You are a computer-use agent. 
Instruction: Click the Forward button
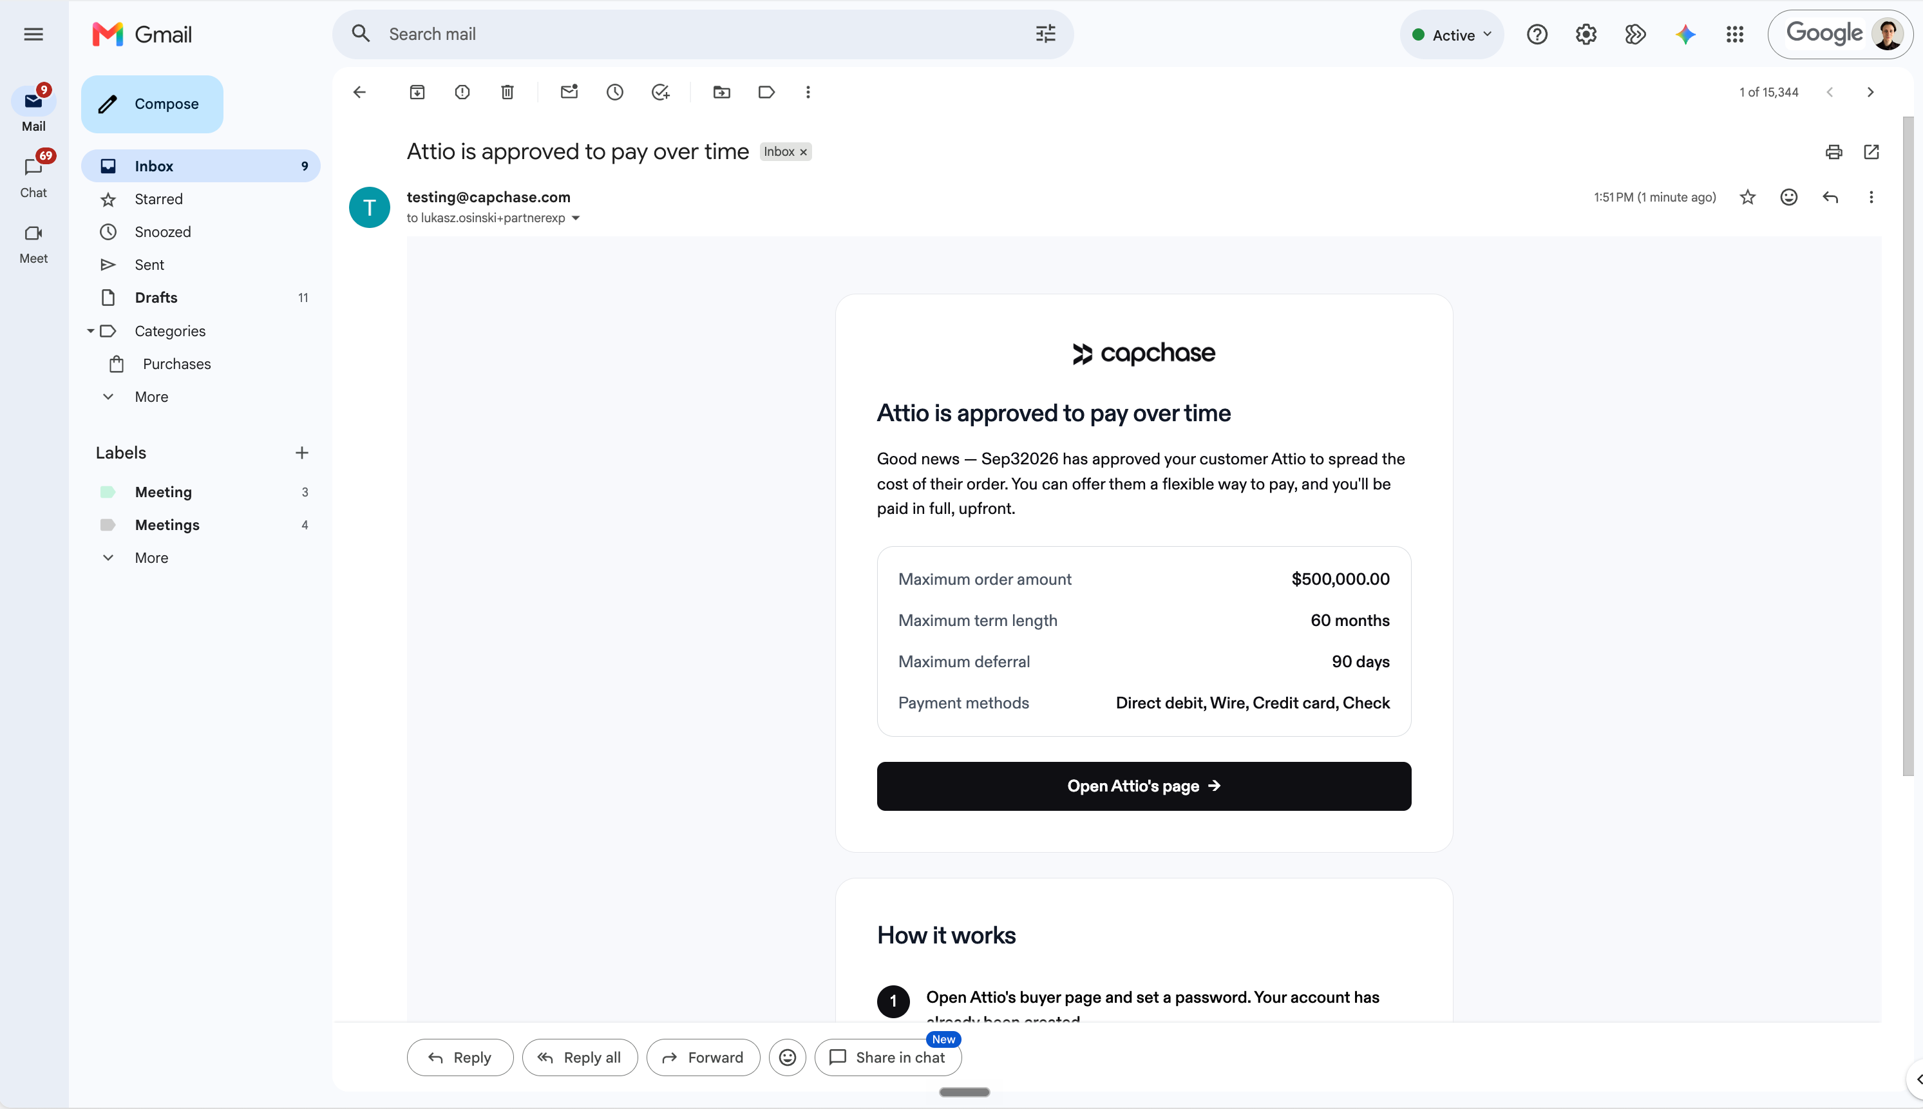703,1057
